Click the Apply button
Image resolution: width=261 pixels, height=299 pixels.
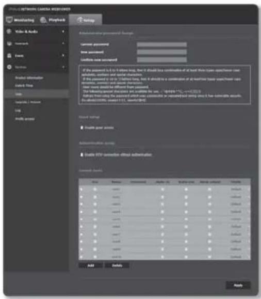click(238, 286)
